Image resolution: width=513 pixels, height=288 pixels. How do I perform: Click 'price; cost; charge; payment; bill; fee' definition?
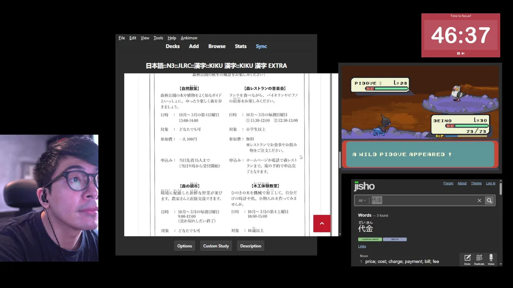click(x=402, y=262)
